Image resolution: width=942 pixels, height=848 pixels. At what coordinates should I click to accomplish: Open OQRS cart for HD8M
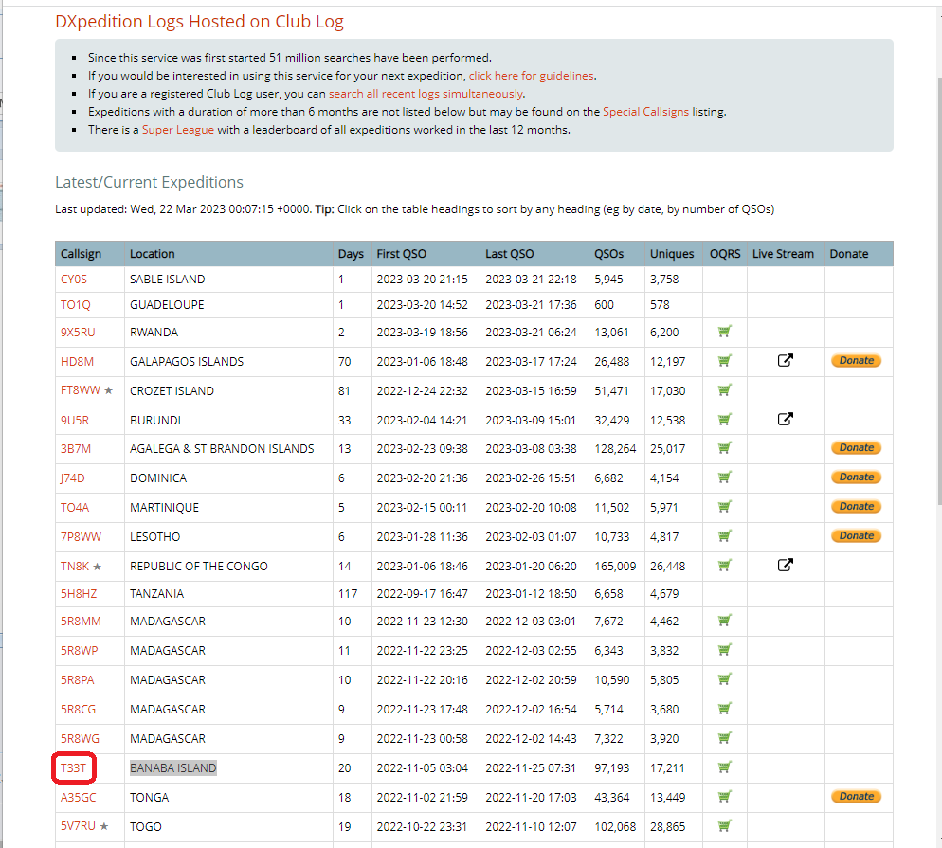[725, 361]
